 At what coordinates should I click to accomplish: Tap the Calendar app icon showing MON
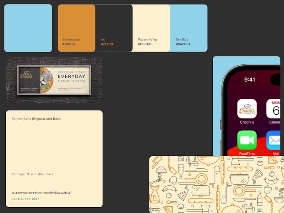point(273,109)
